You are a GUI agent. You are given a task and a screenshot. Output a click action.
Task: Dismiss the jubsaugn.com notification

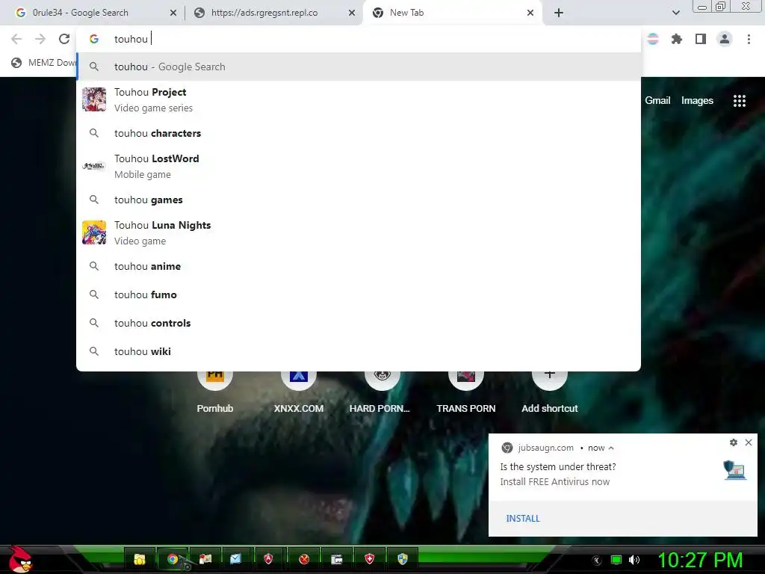tap(749, 442)
